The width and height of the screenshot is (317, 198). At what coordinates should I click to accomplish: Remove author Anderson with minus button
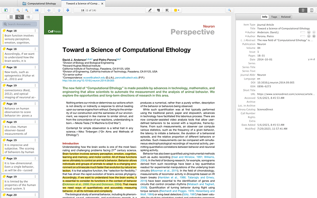pyautogui.click(x=308, y=33)
